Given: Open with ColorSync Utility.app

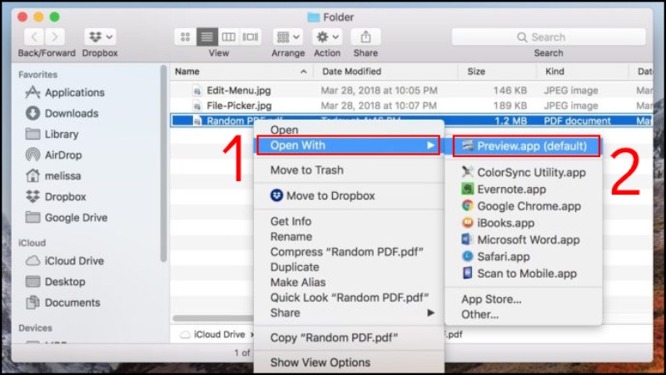Looking at the screenshot, I should tap(524, 173).
